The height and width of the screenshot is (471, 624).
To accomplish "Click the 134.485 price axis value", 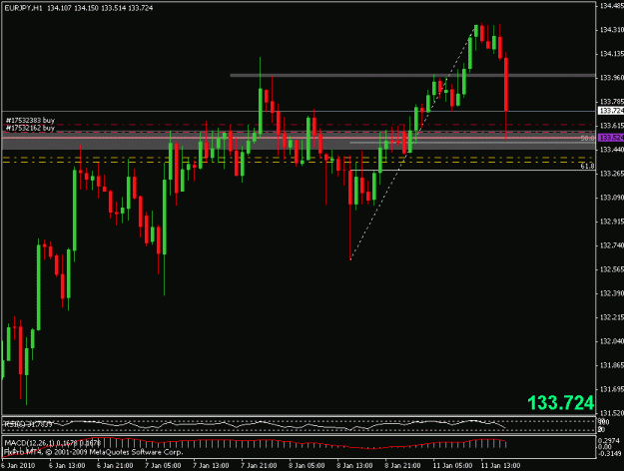I will point(612,6).
